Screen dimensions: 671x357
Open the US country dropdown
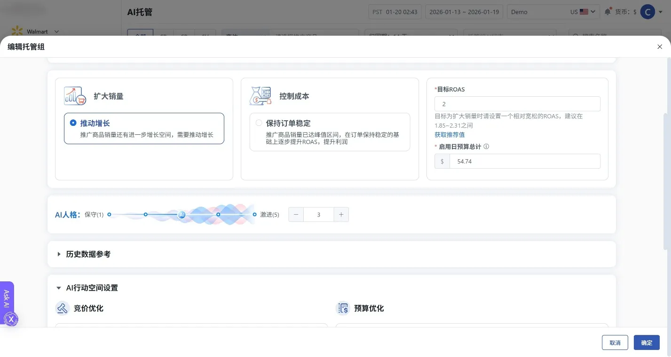pyautogui.click(x=583, y=12)
